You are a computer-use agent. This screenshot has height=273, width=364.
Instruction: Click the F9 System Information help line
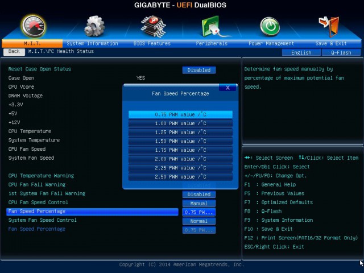pyautogui.click(x=279, y=220)
